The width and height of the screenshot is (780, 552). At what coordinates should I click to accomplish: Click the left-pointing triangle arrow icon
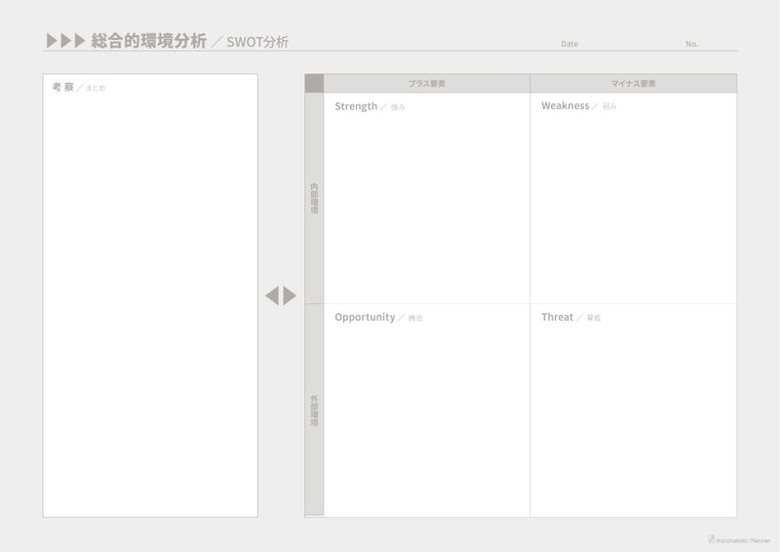click(272, 296)
